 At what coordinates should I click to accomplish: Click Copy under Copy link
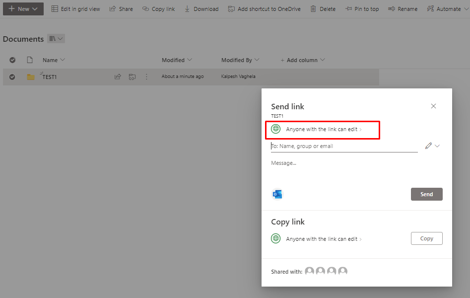[426, 238]
